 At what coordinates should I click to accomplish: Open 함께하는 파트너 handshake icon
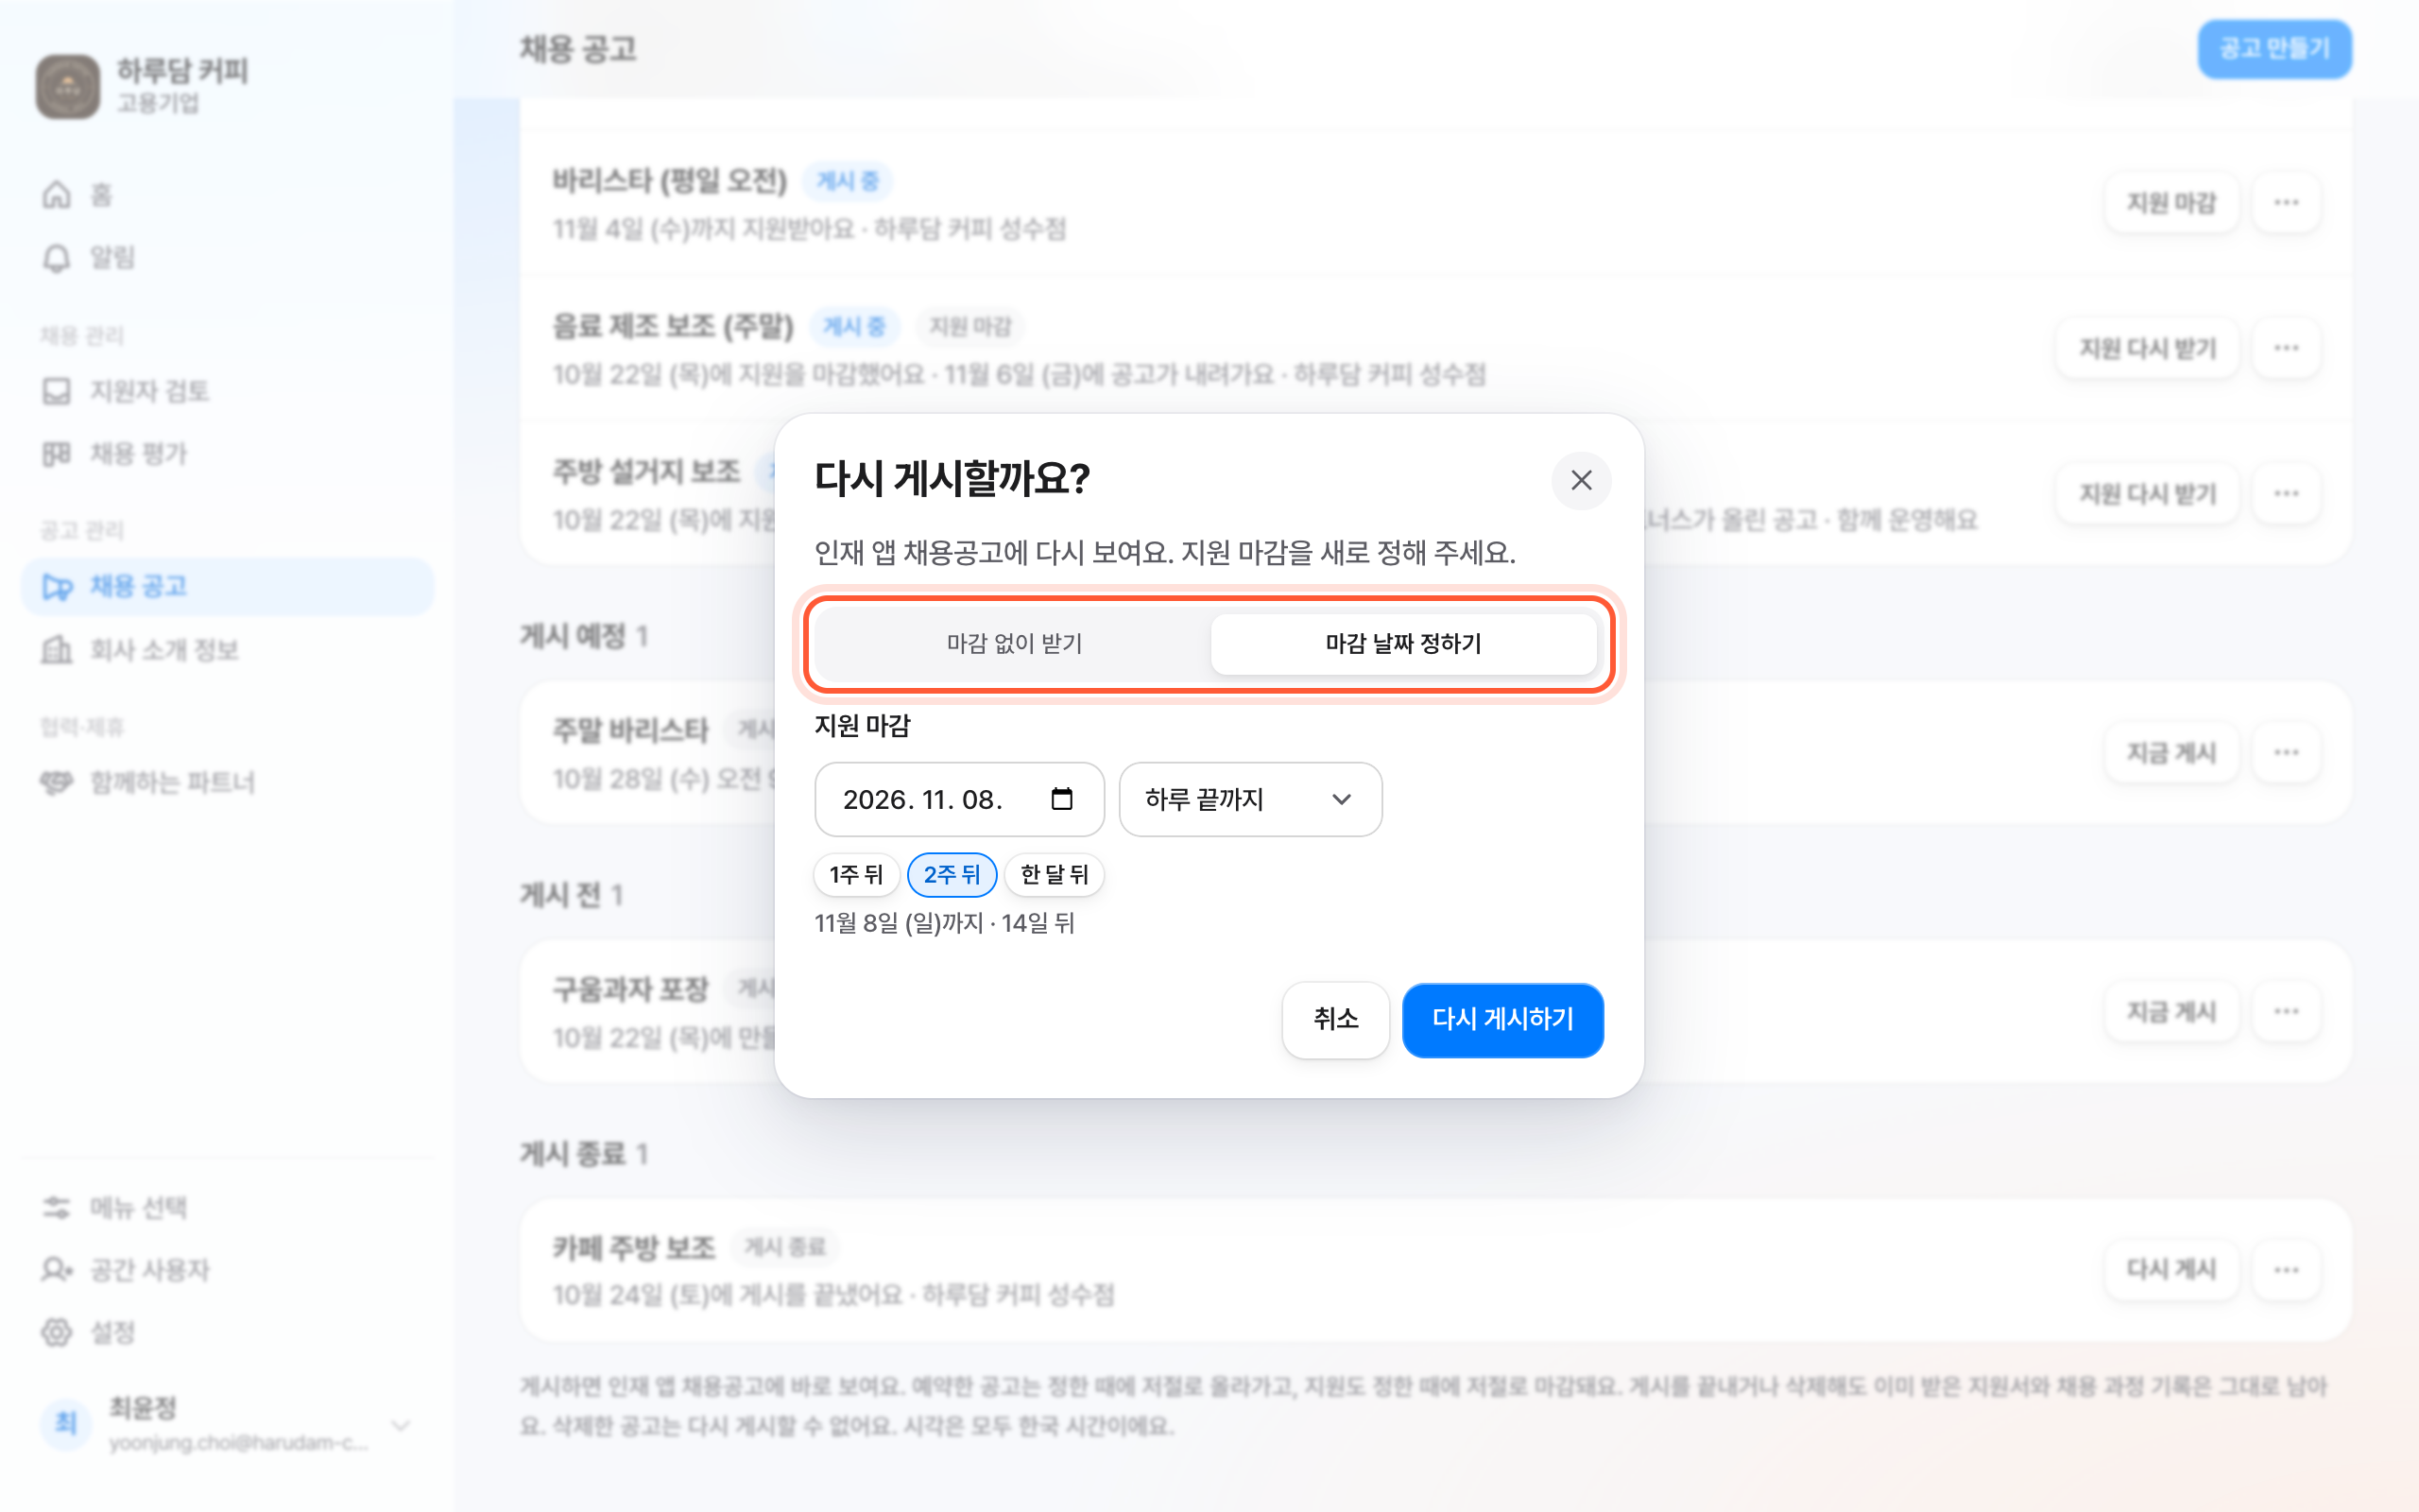tap(57, 782)
